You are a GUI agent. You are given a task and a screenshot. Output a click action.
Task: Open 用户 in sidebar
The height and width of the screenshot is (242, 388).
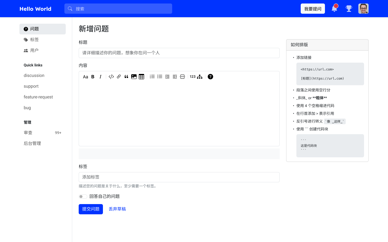click(43, 51)
